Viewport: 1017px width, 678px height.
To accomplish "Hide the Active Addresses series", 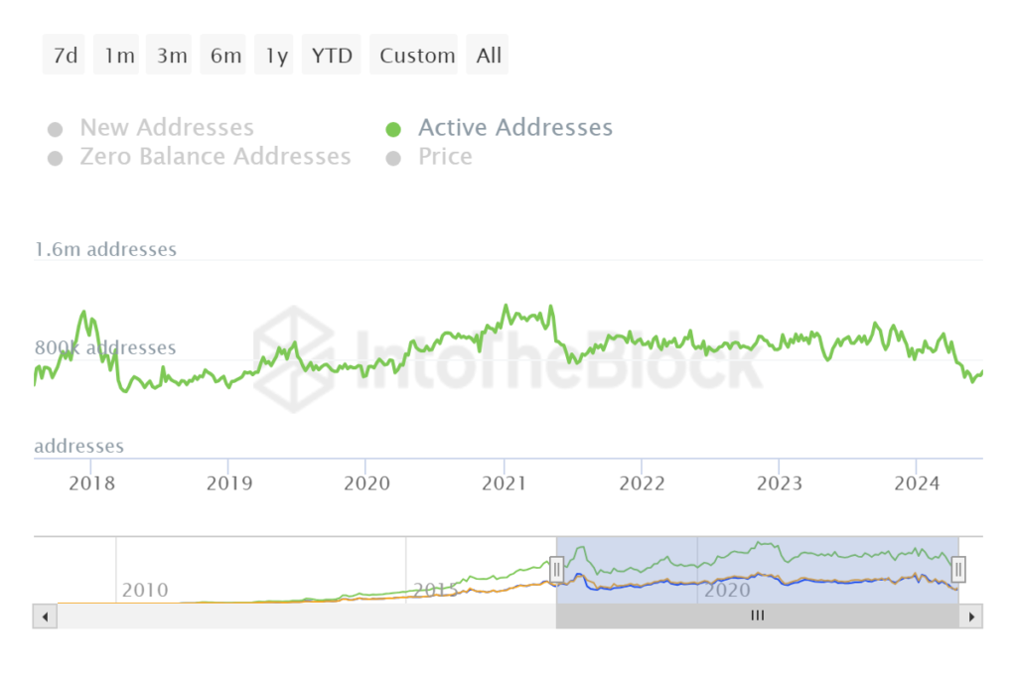I will point(514,127).
